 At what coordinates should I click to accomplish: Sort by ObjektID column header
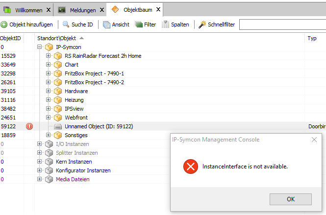[10, 38]
